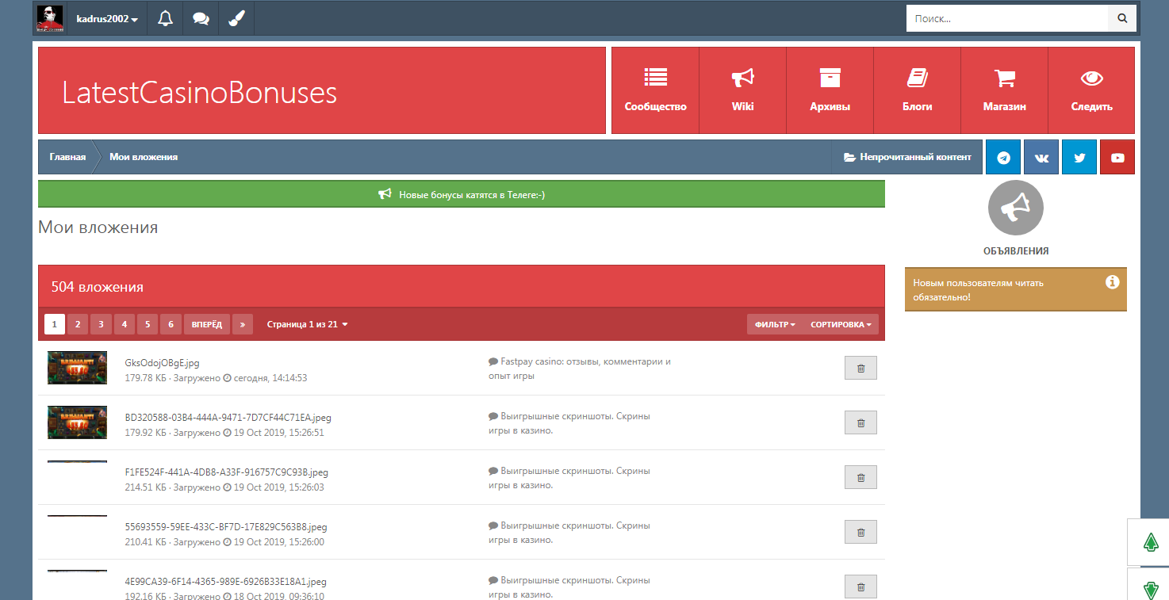
Task: Expand the kadrus2002 user menu
Action: 107,19
